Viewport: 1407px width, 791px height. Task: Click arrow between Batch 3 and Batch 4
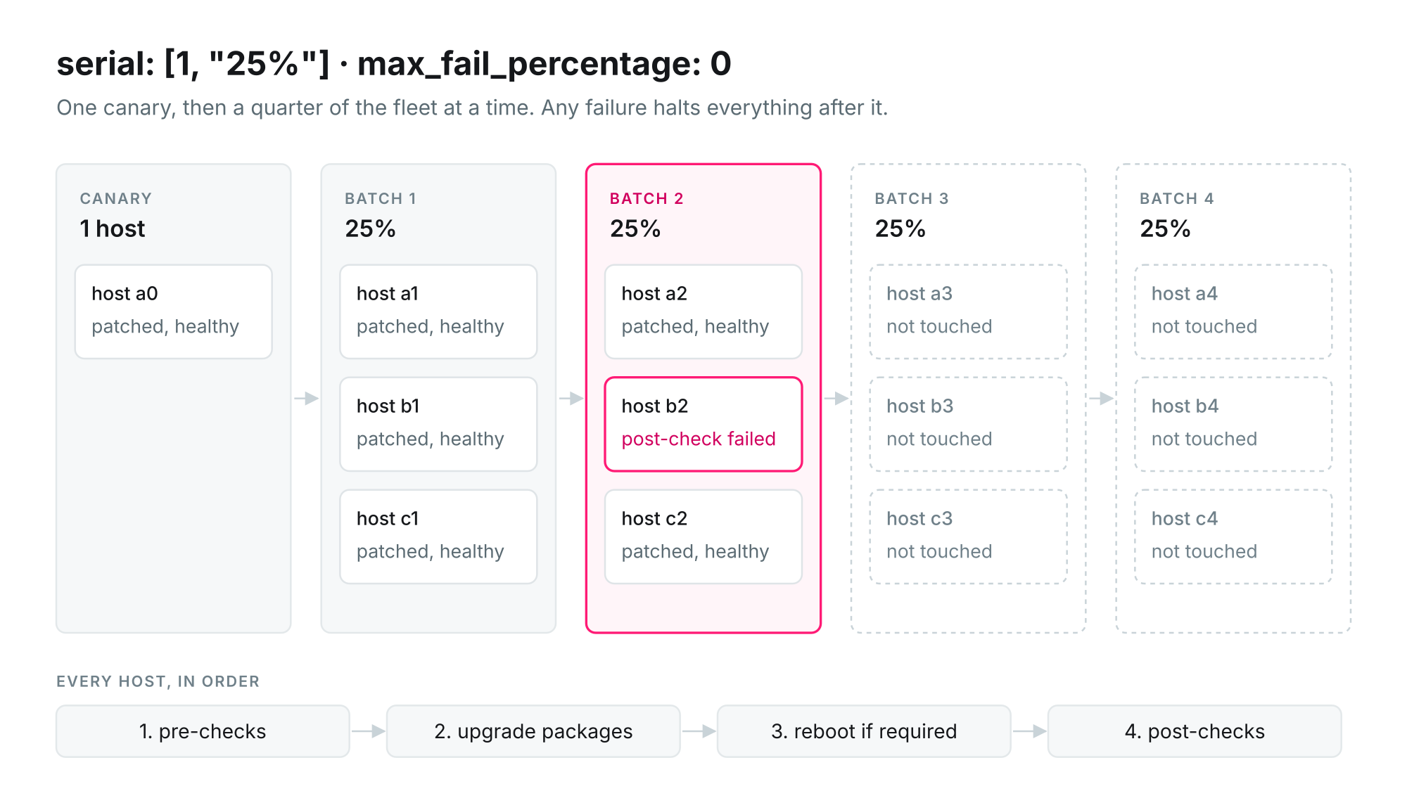coord(1101,399)
